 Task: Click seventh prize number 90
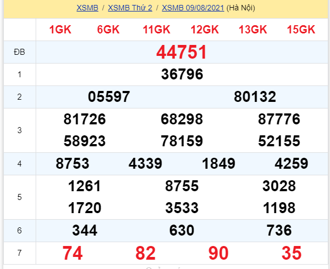(x=218, y=253)
